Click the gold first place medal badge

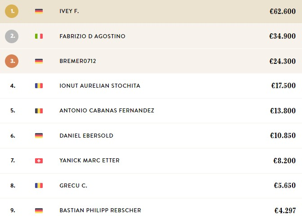pos(12,11)
